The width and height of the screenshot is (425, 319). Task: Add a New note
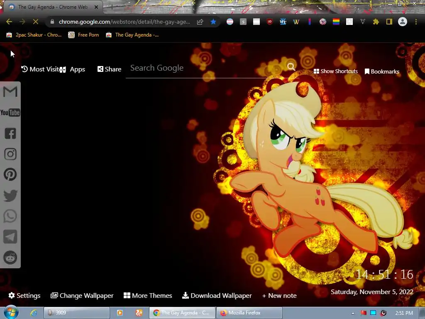279,295
